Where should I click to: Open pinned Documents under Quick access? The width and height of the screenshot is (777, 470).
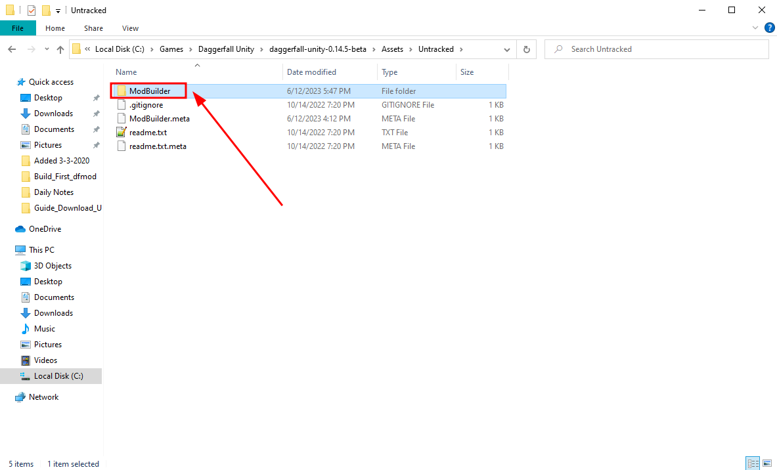pyautogui.click(x=54, y=129)
